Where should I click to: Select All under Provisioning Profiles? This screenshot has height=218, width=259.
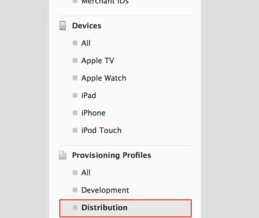click(x=86, y=173)
